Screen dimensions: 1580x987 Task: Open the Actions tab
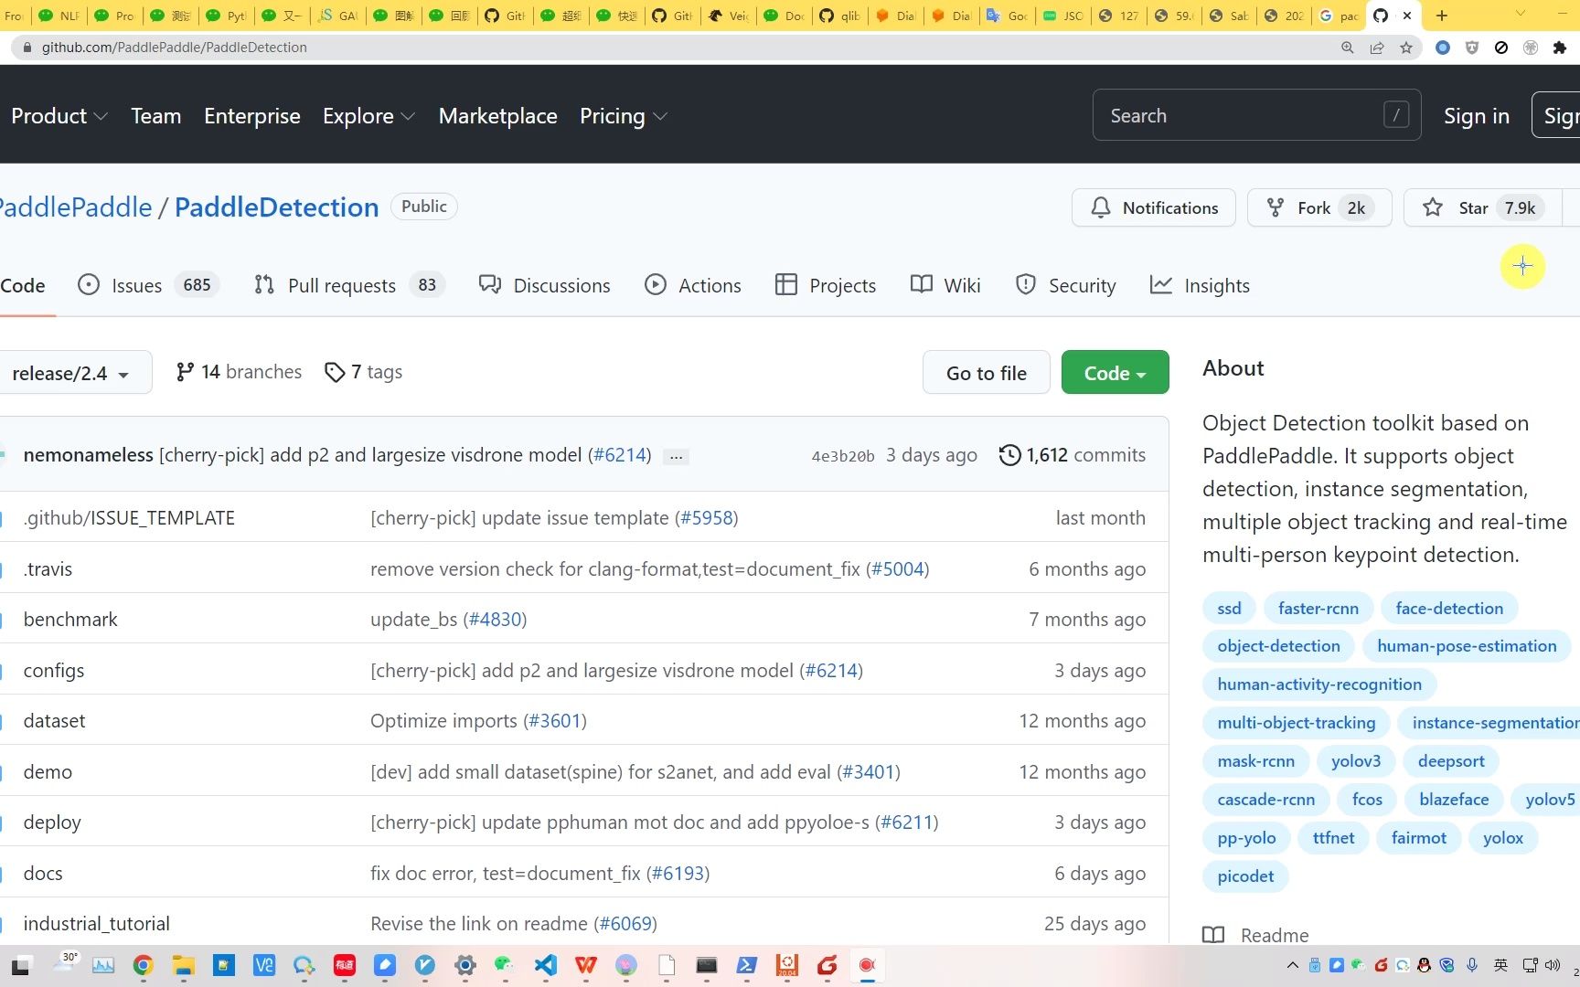693,285
